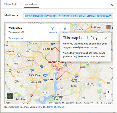Click the red Washington map label

pyautogui.click(x=55, y=62)
